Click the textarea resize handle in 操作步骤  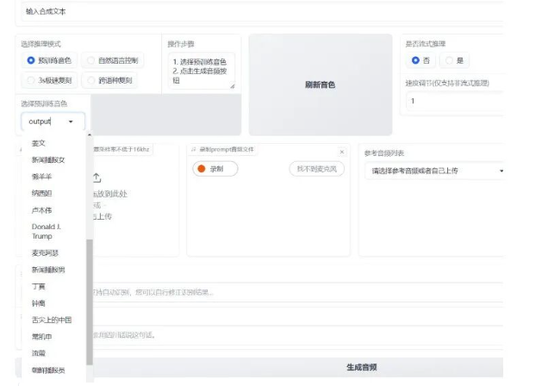click(x=233, y=86)
